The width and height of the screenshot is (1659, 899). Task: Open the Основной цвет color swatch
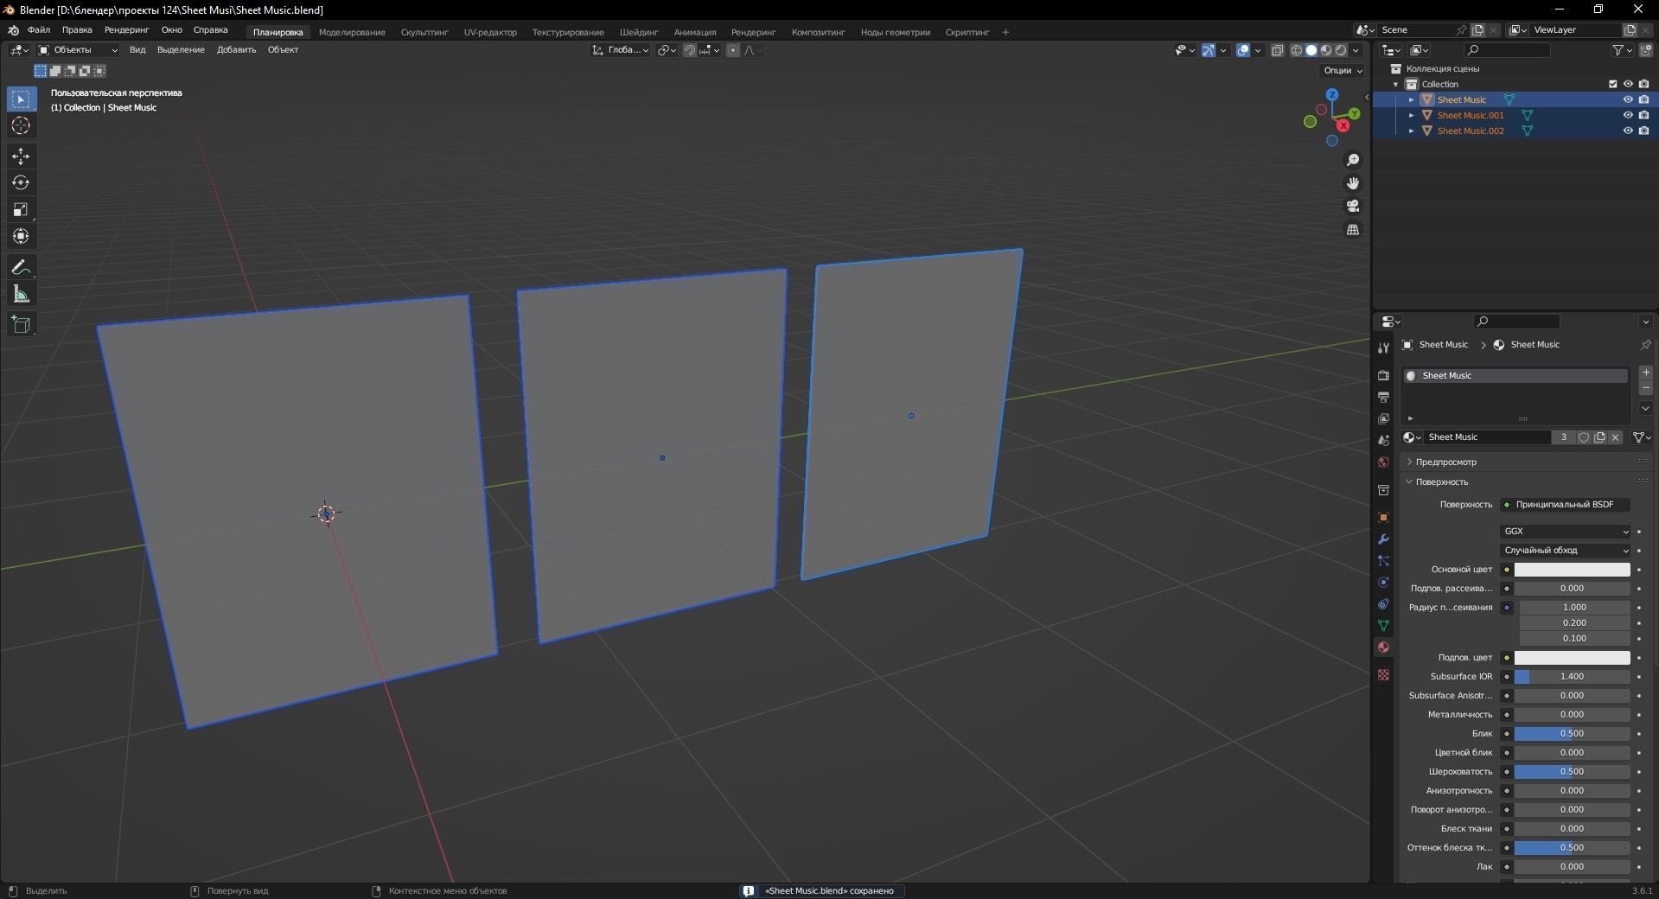(x=1572, y=570)
